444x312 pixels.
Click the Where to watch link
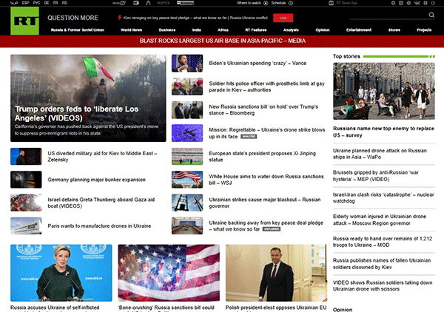[249, 3]
